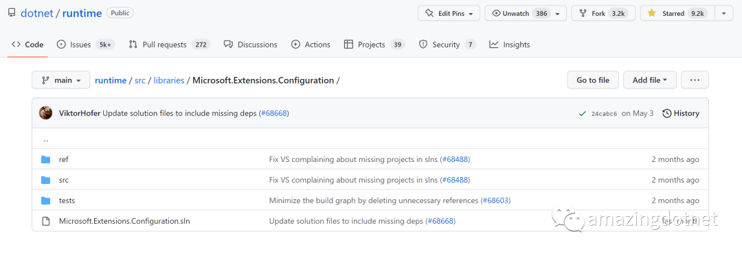Screen dimensions: 742x254
Task: Open the three-dot more options menu
Action: (695, 80)
